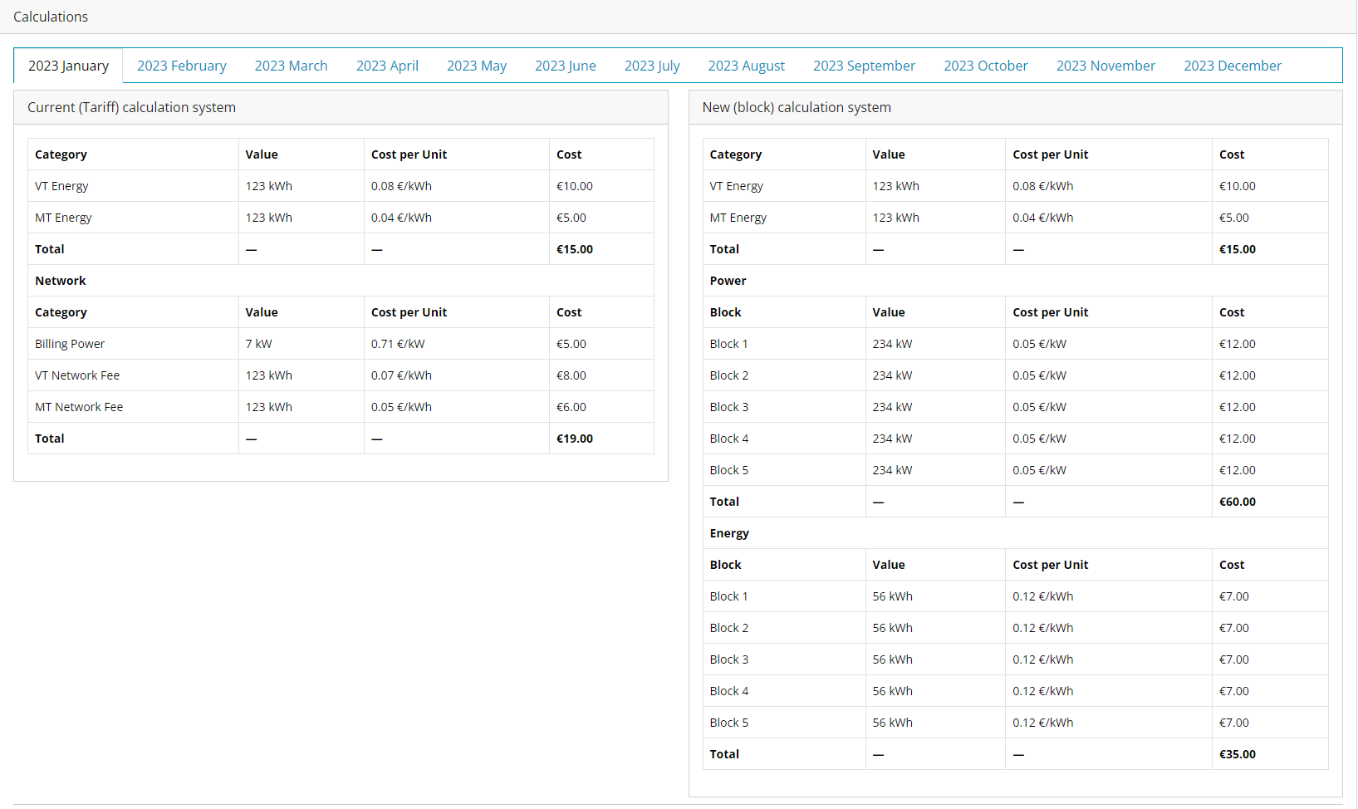Click the Current (Tariff) calculation system heading
The width and height of the screenshot is (1358, 809).
click(131, 107)
